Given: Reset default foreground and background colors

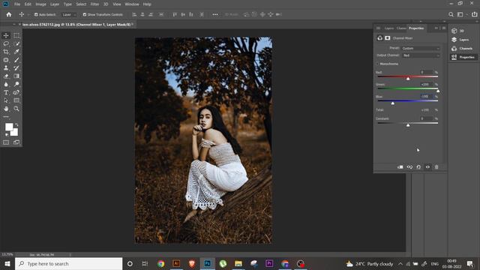Looking at the screenshot, I should (7, 135).
